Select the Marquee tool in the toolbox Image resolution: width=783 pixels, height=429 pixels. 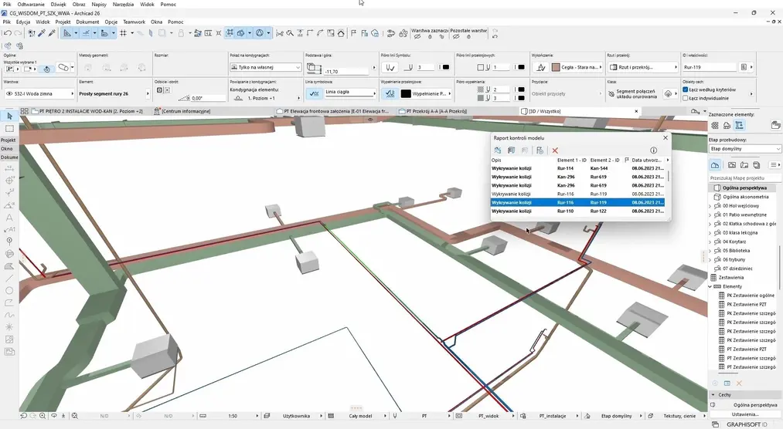coord(9,128)
